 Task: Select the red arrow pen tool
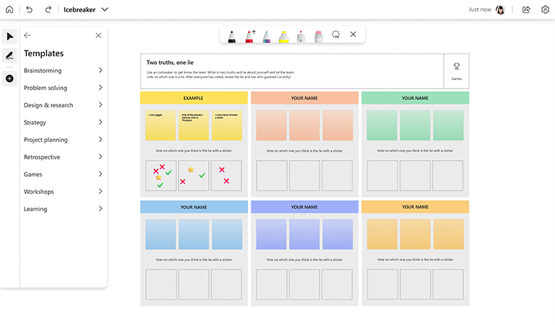(x=250, y=35)
